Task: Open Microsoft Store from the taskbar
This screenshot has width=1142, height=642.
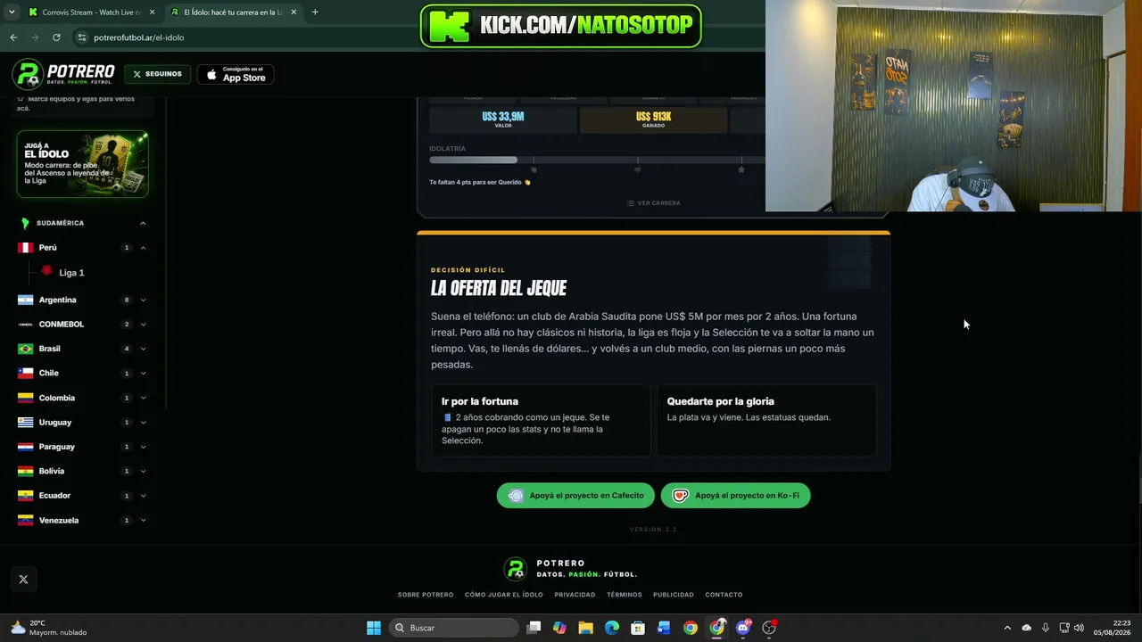Action: pos(638,628)
